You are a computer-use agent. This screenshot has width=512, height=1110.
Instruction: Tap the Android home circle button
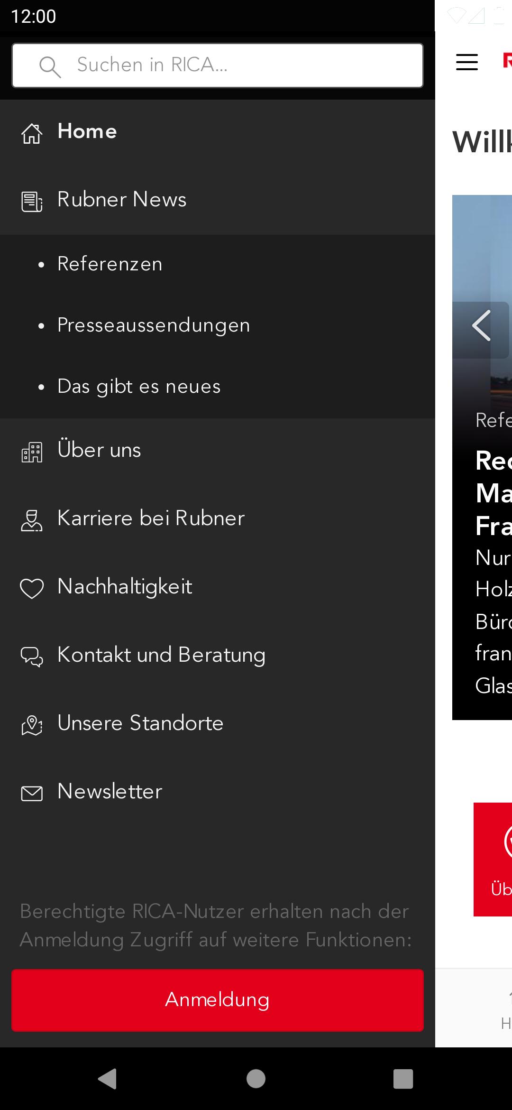click(x=256, y=1079)
